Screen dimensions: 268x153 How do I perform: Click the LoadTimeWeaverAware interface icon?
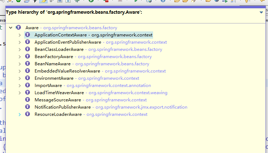(x=27, y=92)
